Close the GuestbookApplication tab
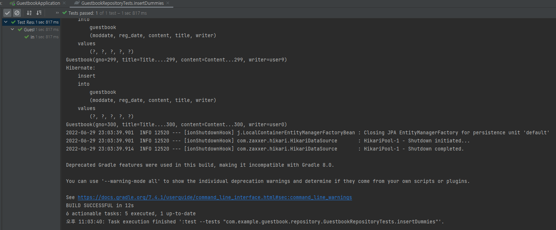This screenshot has width=556, height=230. click(x=65, y=3)
